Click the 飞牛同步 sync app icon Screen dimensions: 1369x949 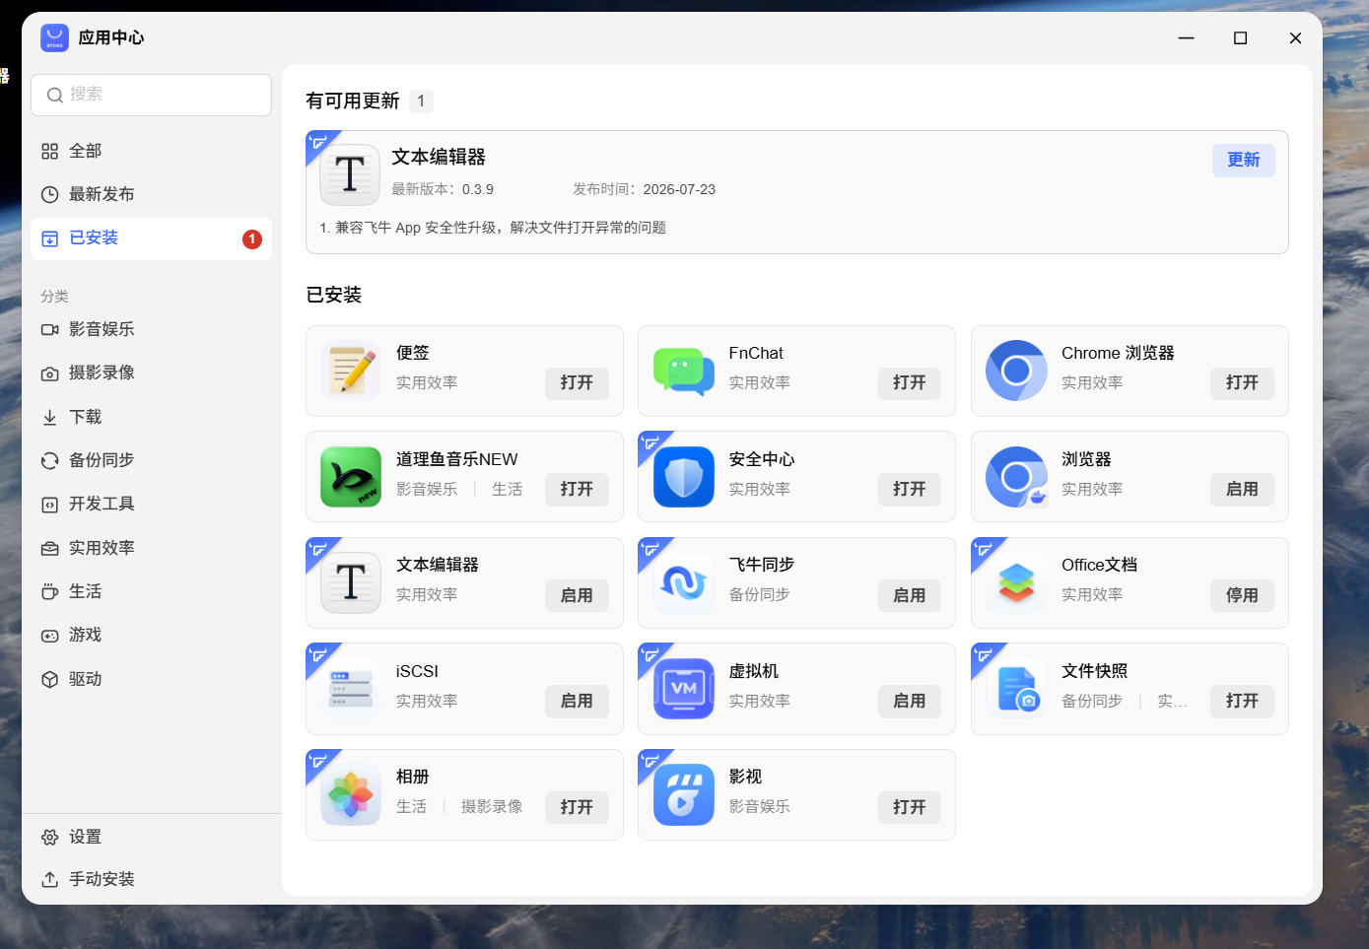click(684, 582)
